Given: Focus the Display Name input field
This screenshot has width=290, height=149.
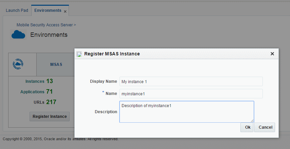Looking at the screenshot, I should pyautogui.click(x=191, y=81).
